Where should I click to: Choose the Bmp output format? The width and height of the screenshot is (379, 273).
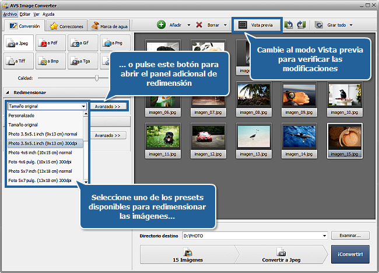point(50,60)
